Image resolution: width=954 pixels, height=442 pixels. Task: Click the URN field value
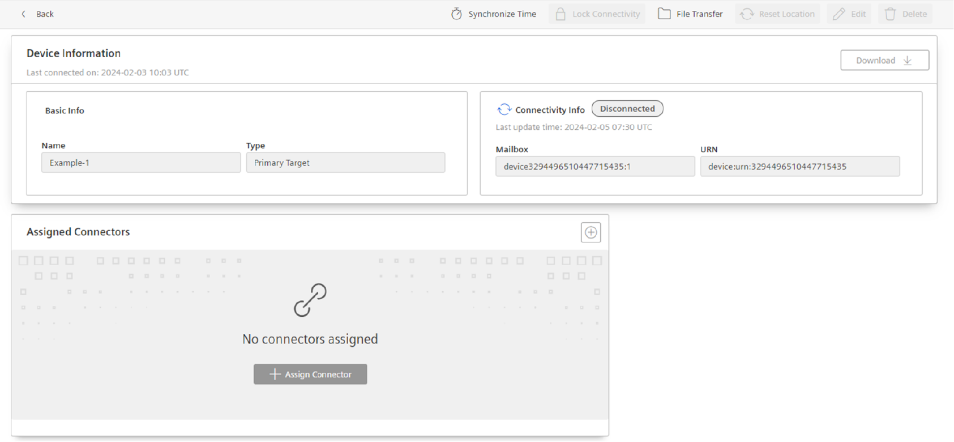tap(800, 167)
